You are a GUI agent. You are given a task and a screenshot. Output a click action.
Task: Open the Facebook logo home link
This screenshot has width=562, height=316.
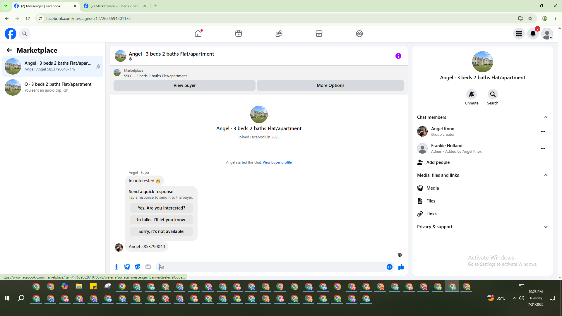(11, 34)
